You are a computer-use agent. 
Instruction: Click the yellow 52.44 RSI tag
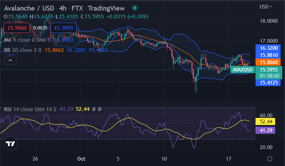(265, 122)
